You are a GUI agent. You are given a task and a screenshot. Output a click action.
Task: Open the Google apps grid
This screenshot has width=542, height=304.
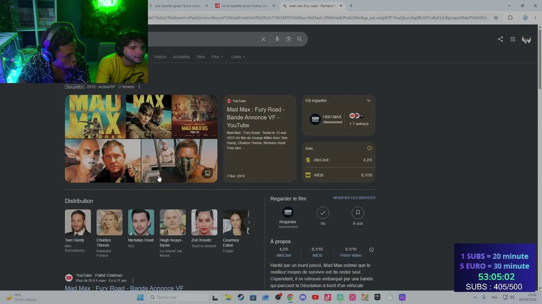tap(513, 39)
